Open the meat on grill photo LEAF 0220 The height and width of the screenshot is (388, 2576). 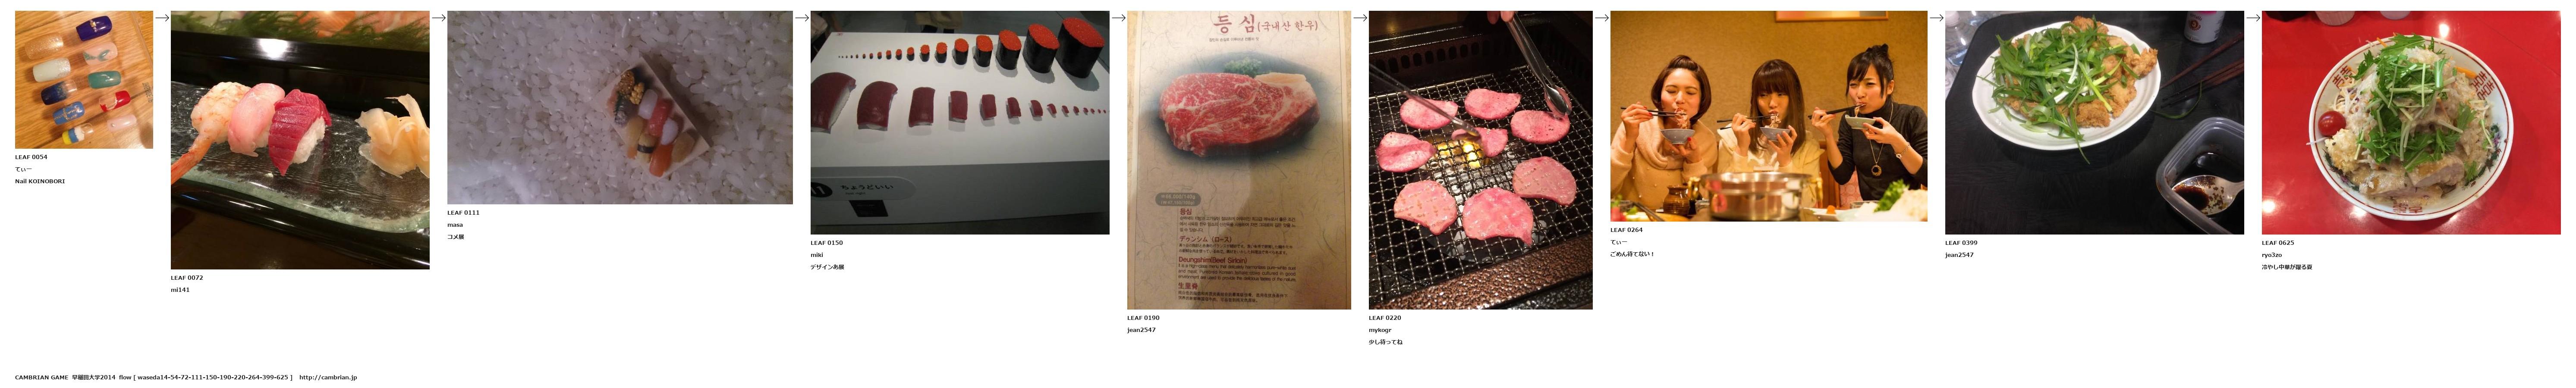pyautogui.click(x=1481, y=160)
